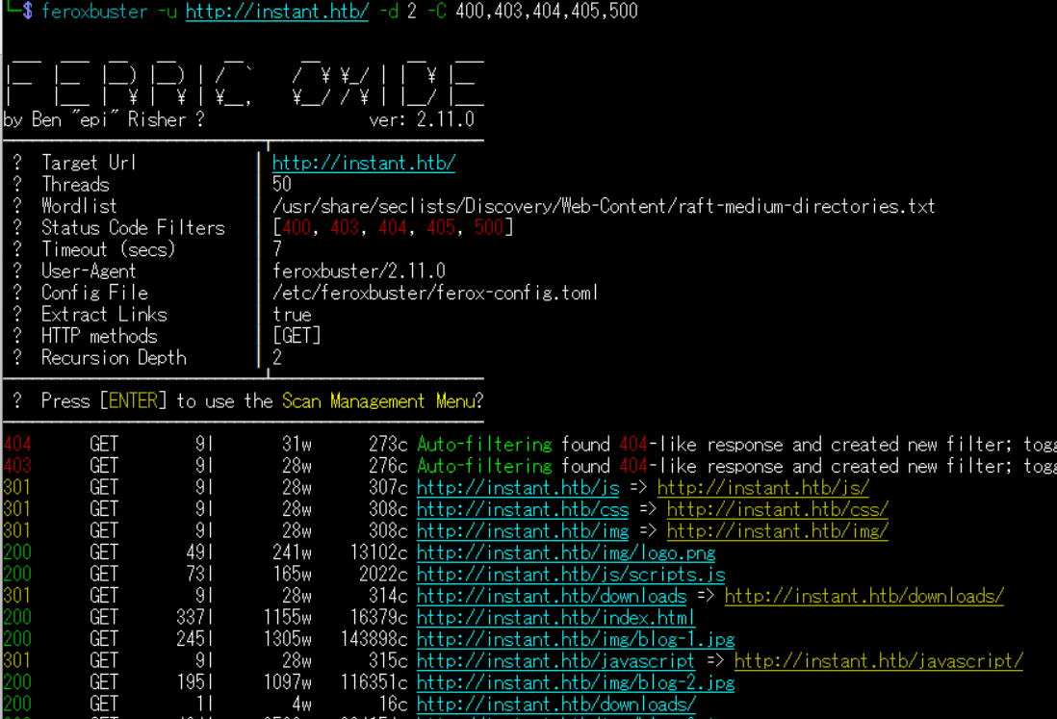Image resolution: width=1057 pixels, height=719 pixels.
Task: Open the http://instant.htb/js link in cyan
Action: pyautogui.click(x=517, y=488)
